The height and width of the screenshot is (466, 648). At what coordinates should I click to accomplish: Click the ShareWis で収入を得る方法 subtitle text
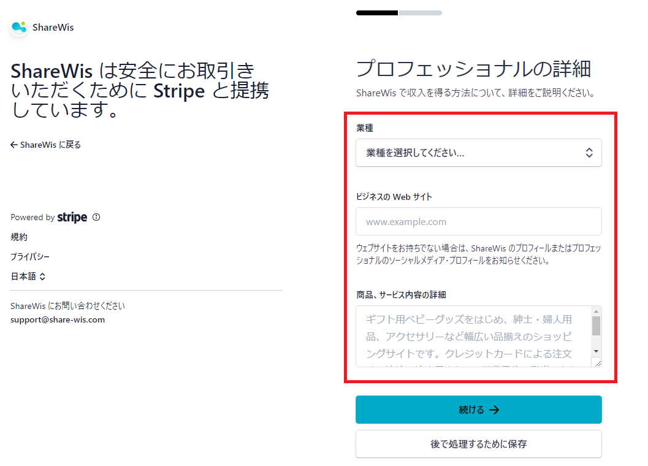coord(476,93)
